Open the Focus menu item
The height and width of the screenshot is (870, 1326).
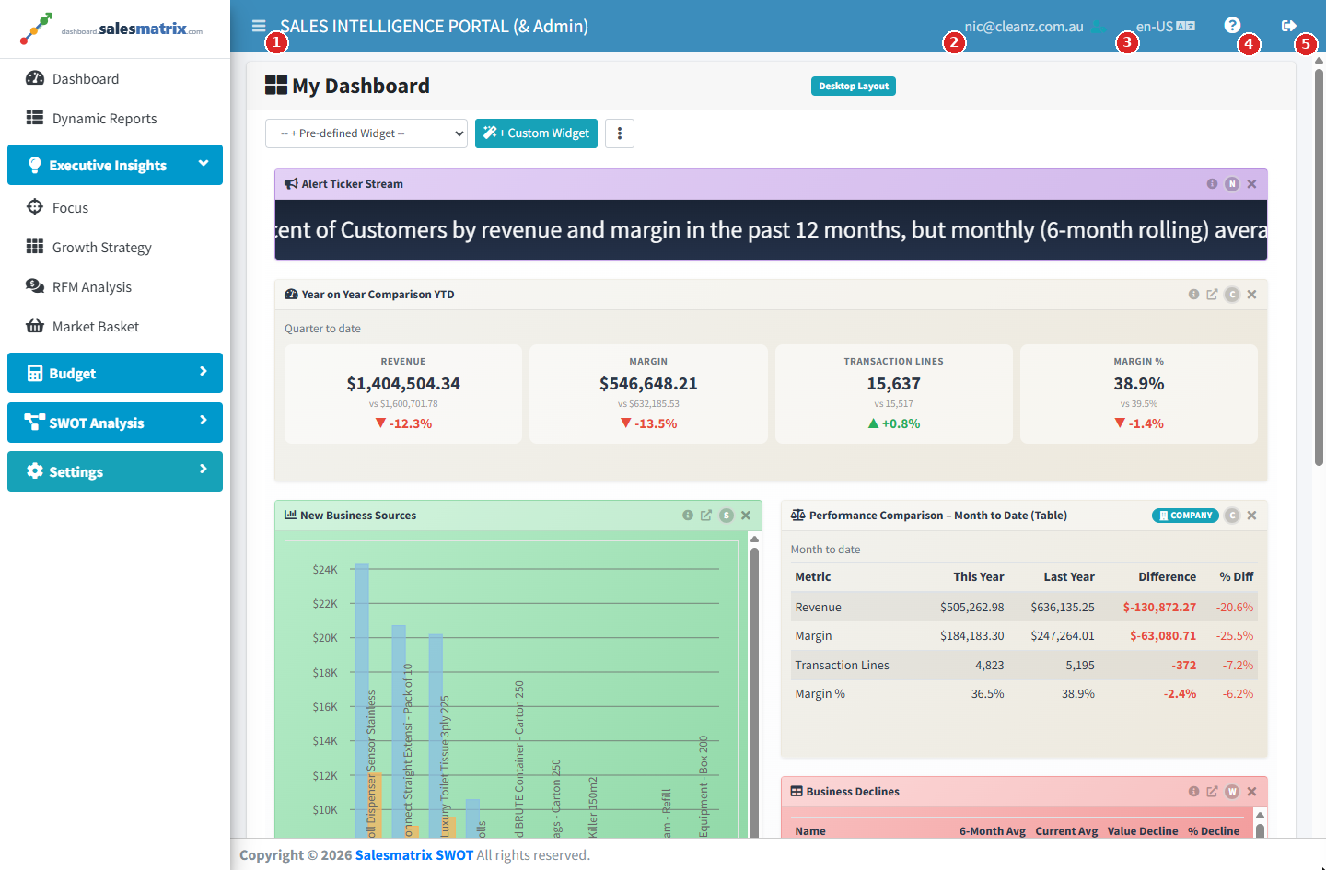click(x=115, y=208)
